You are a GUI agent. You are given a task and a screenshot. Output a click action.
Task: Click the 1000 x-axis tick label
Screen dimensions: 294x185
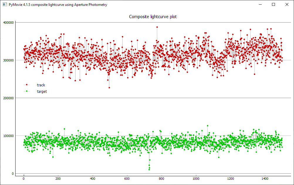tap(196, 178)
